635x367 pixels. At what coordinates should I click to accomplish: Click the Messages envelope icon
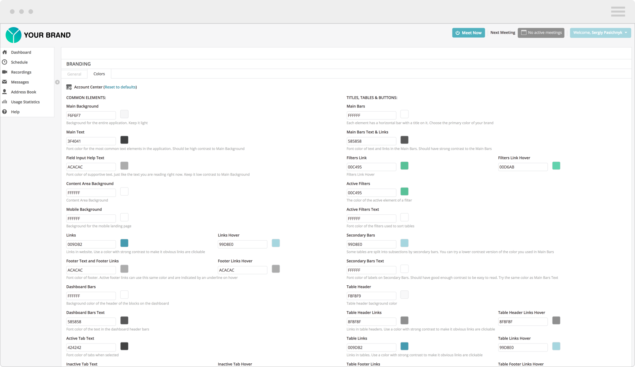pos(5,82)
